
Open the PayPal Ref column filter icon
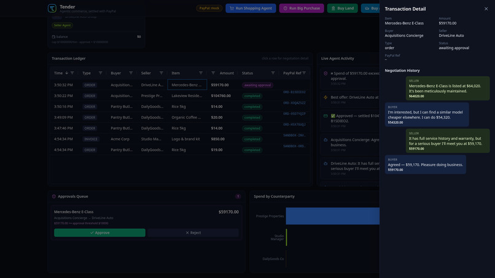pyautogui.click(x=304, y=73)
